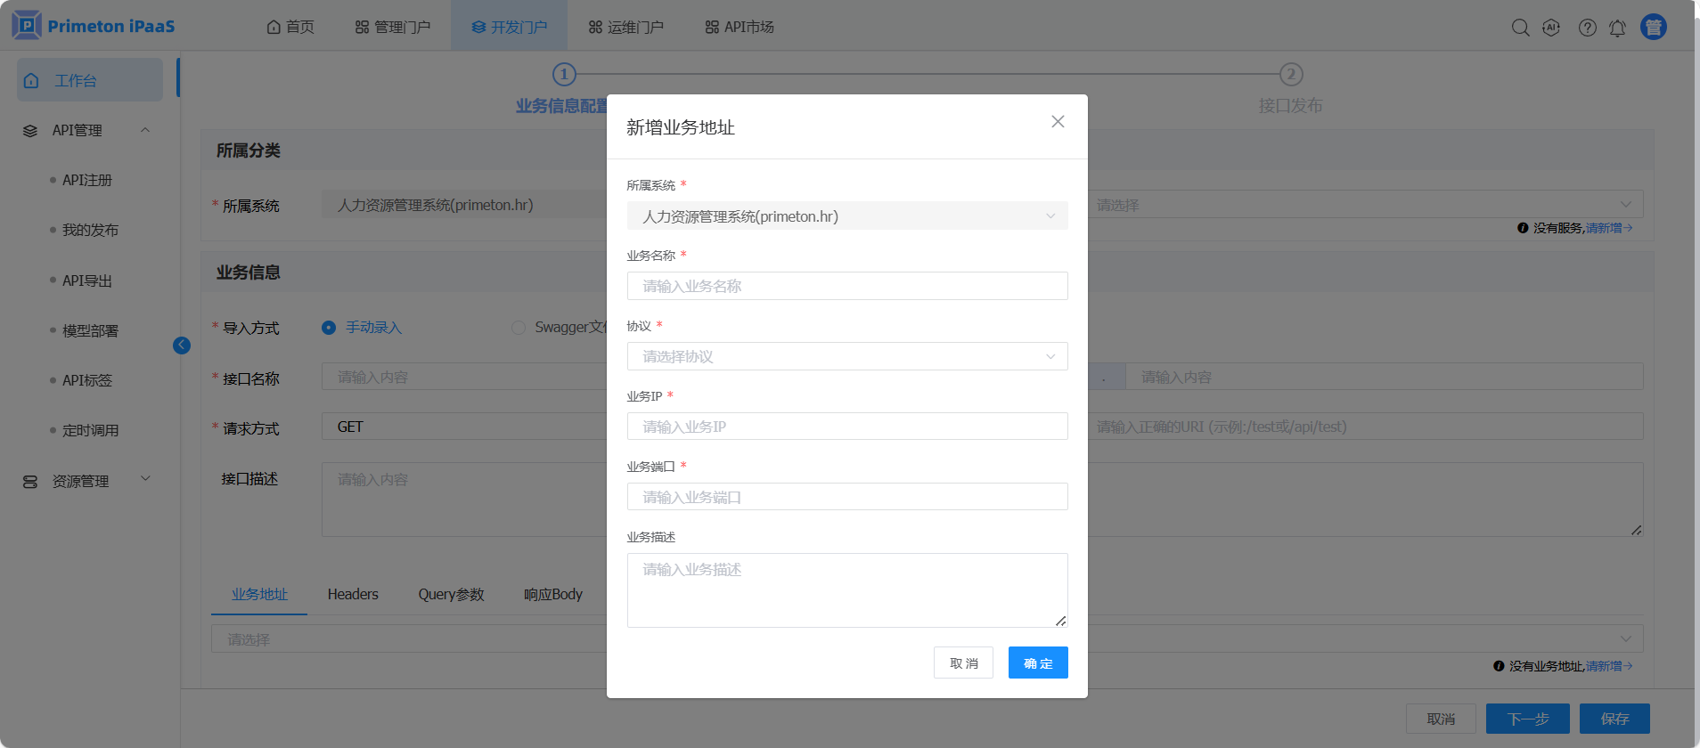This screenshot has width=1700, height=748.
Task: Open the 协议 protocol dropdown
Action: point(846,356)
